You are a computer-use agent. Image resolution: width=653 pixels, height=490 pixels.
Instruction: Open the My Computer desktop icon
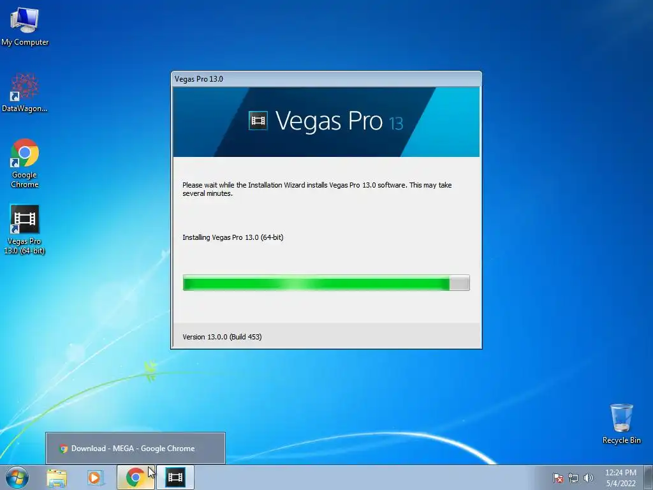25,26
